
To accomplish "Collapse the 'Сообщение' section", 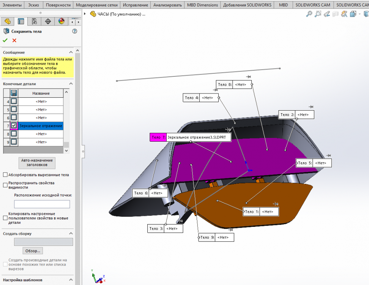I will 71,52.
